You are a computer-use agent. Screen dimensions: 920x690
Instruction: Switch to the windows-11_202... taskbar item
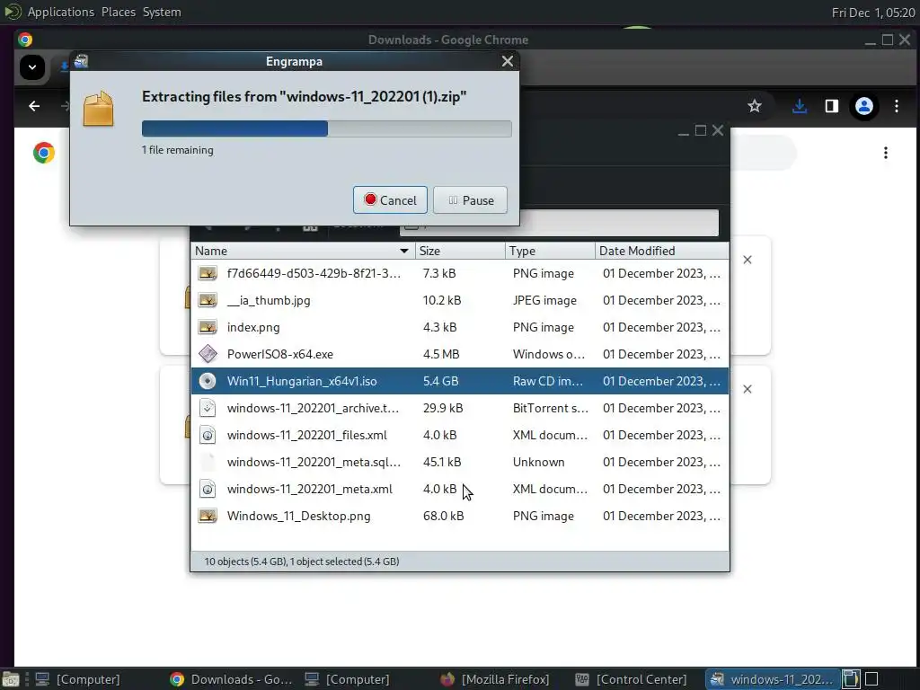coord(773,679)
